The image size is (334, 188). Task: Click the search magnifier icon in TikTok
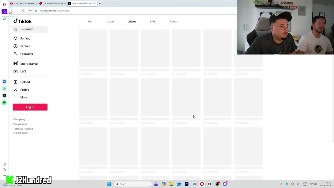click(x=16, y=30)
